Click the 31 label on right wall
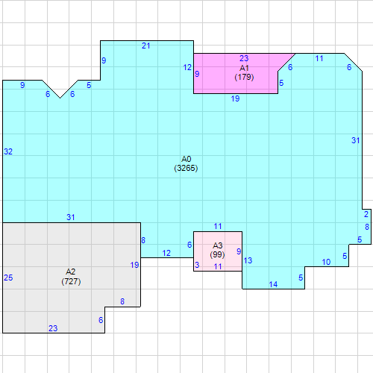 pos(356,140)
